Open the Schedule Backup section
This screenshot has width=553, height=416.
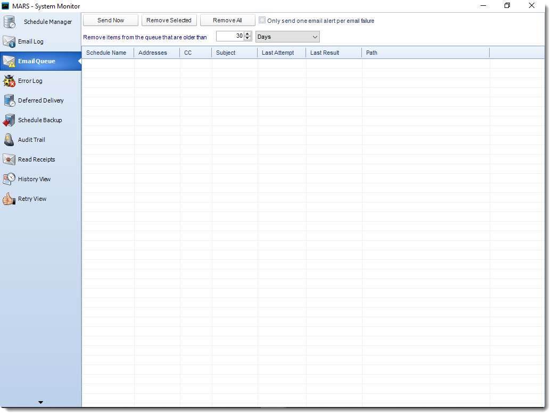[40, 121]
